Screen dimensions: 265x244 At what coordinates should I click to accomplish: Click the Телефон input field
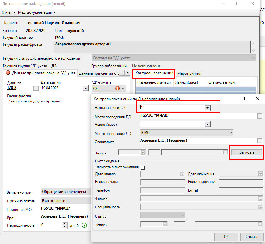163,190
